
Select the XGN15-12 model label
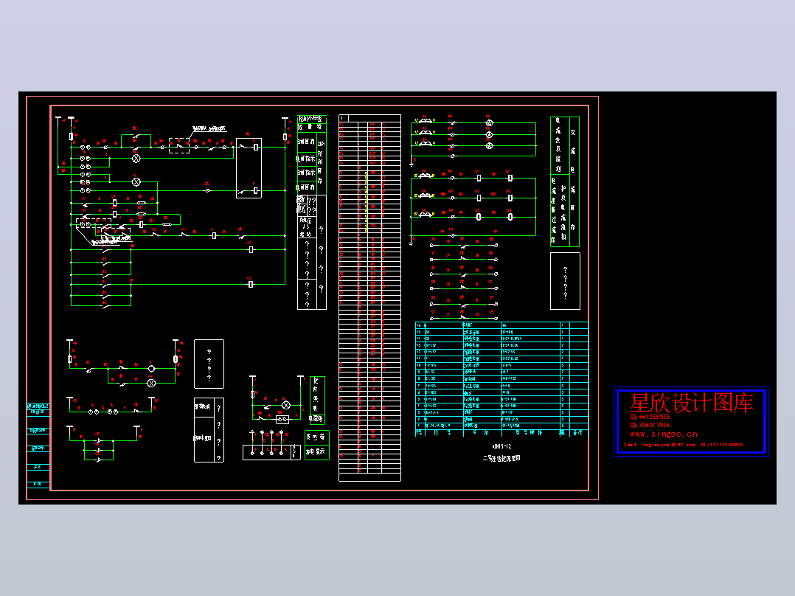(501, 446)
